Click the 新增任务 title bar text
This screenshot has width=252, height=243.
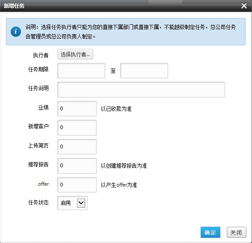(x=14, y=6)
